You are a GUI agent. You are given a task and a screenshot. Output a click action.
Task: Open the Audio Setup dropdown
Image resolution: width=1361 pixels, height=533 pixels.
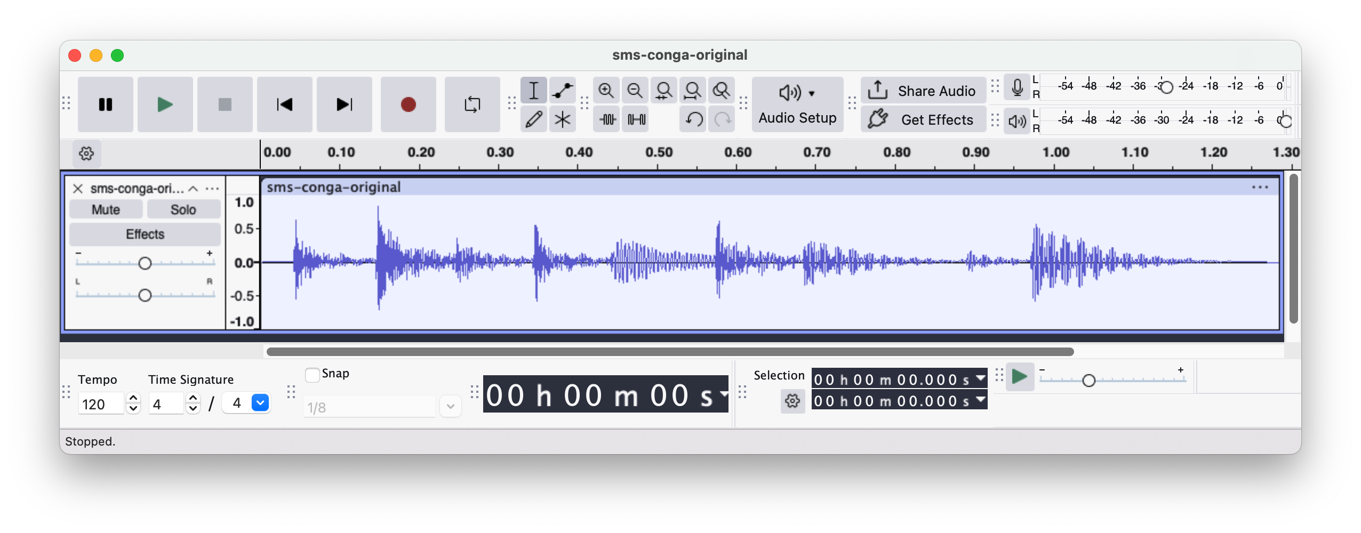point(797,104)
